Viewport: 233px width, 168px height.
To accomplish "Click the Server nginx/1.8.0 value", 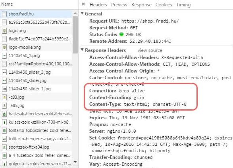I will tap(121, 131).
